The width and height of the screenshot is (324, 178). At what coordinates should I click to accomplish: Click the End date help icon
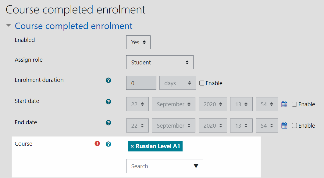pos(108,123)
